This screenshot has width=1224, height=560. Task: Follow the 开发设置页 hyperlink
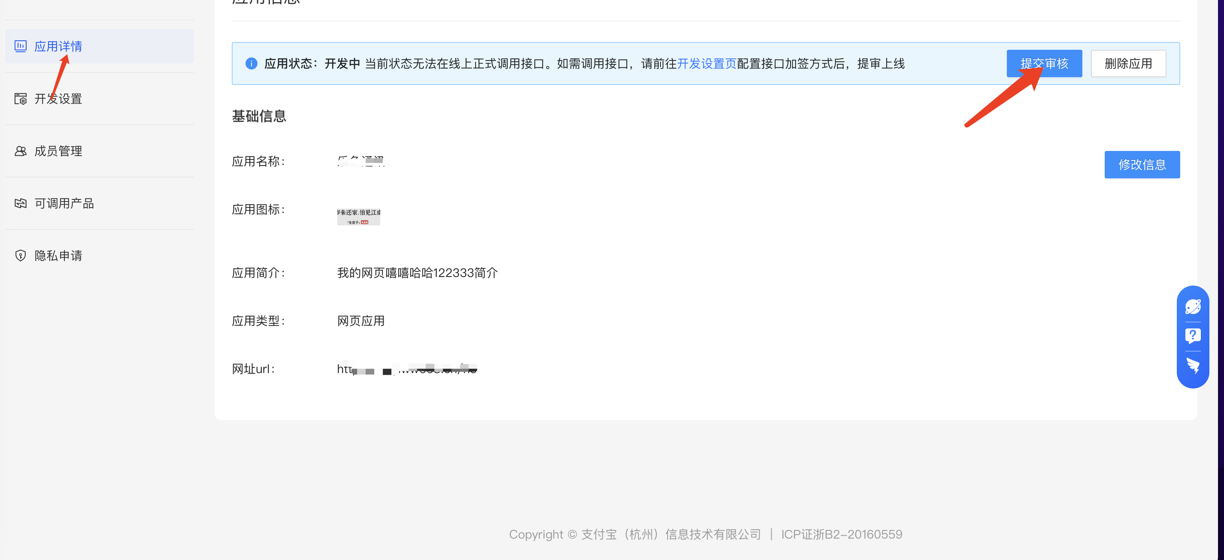[706, 63]
